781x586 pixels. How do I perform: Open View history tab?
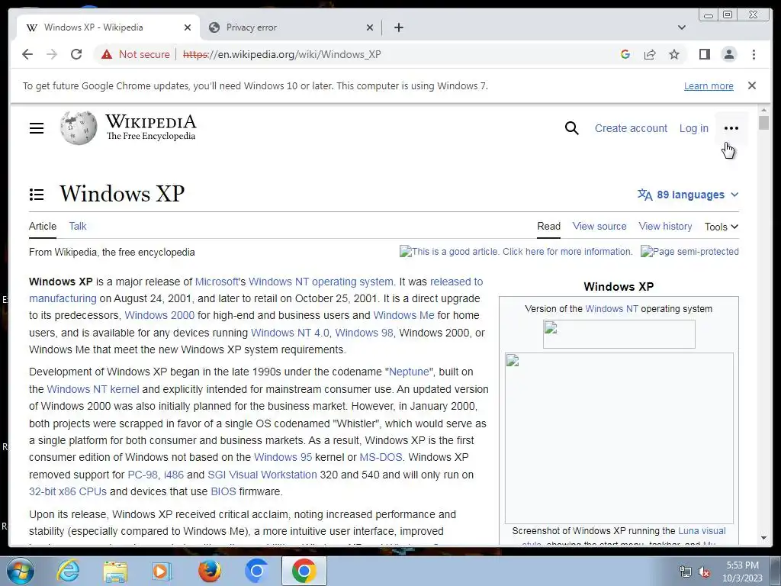(x=665, y=226)
